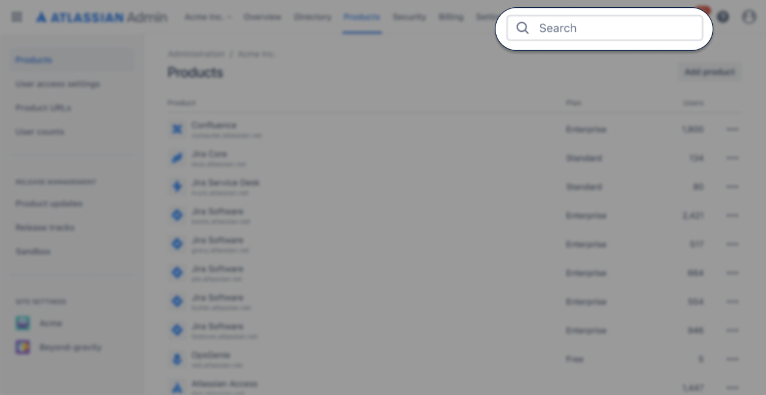Click the magnifying glass search icon
The height and width of the screenshot is (395, 766).
tap(522, 28)
